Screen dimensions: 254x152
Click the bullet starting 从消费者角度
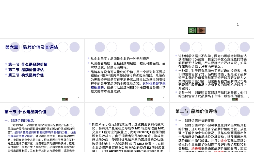[x=128, y=65]
